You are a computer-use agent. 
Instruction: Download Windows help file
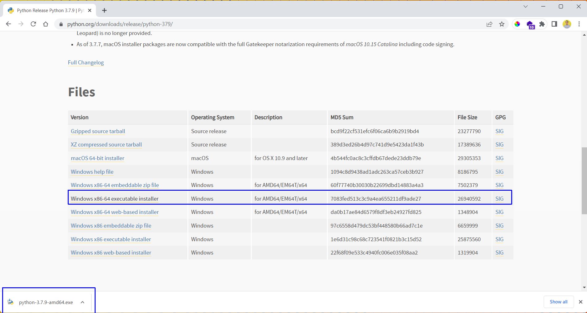(92, 172)
